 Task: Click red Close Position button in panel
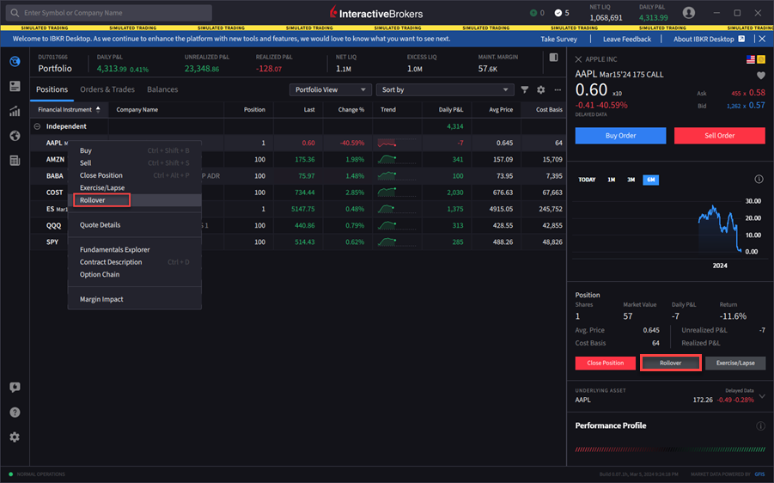[605, 363]
